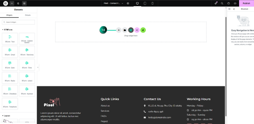Switch to the Widgets tab

[x=9, y=15]
